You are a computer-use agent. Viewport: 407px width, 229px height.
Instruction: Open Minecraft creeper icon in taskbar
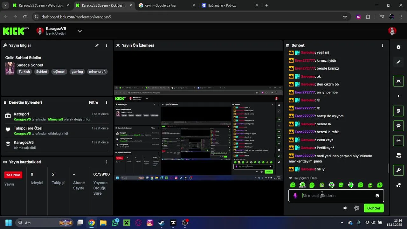[x=127, y=223]
